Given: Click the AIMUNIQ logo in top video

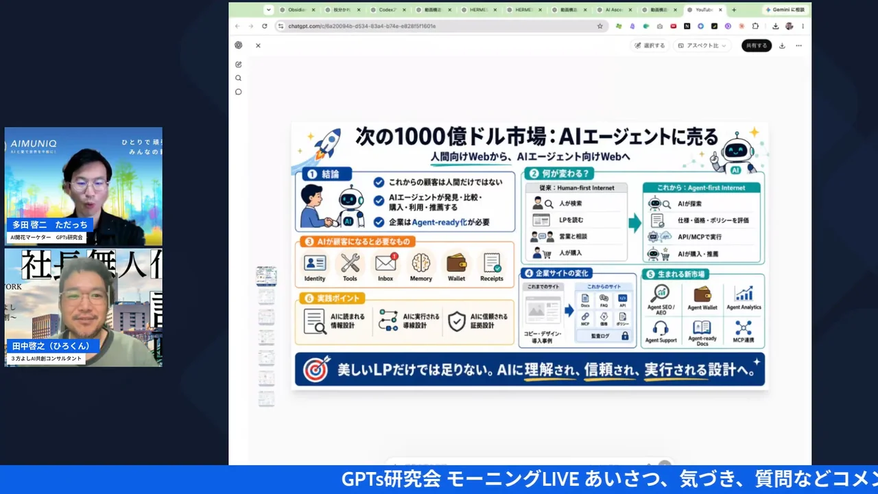Looking at the screenshot, I should click(x=34, y=143).
